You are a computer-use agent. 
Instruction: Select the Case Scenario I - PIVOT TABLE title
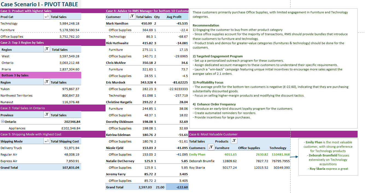point(39,4)
